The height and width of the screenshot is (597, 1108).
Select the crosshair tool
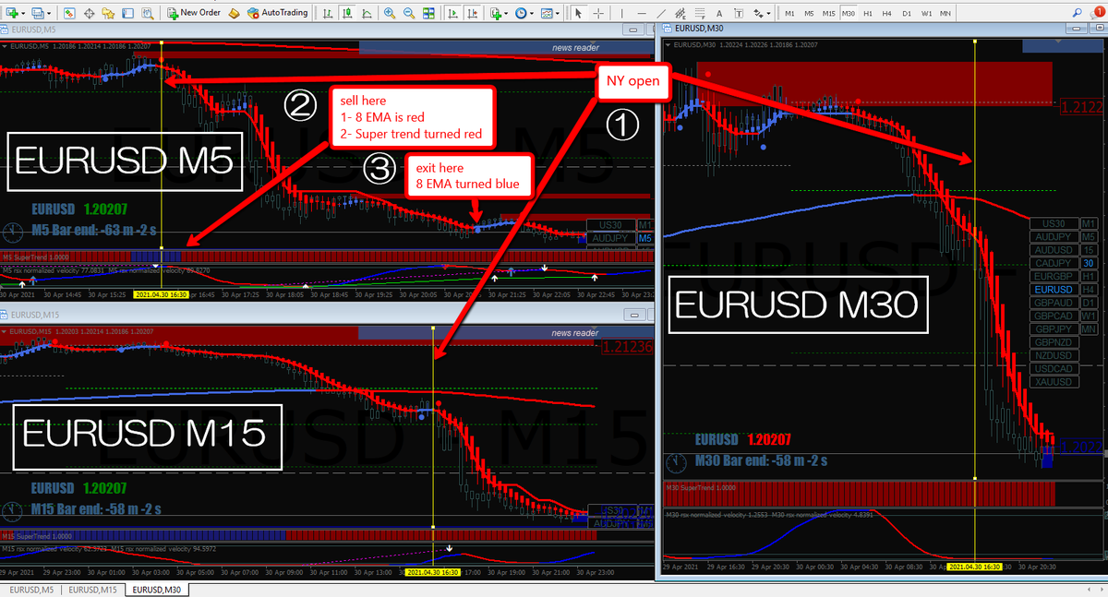[598, 13]
